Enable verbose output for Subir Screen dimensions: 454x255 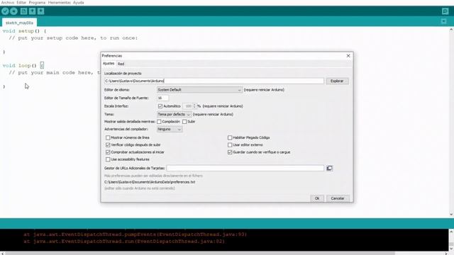pos(184,122)
